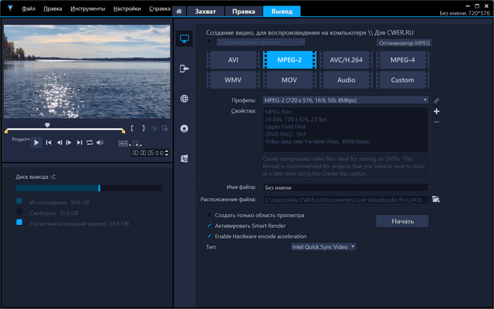Uncheck 'Активировать Smart Render'
This screenshot has width=494, height=309.
point(209,226)
